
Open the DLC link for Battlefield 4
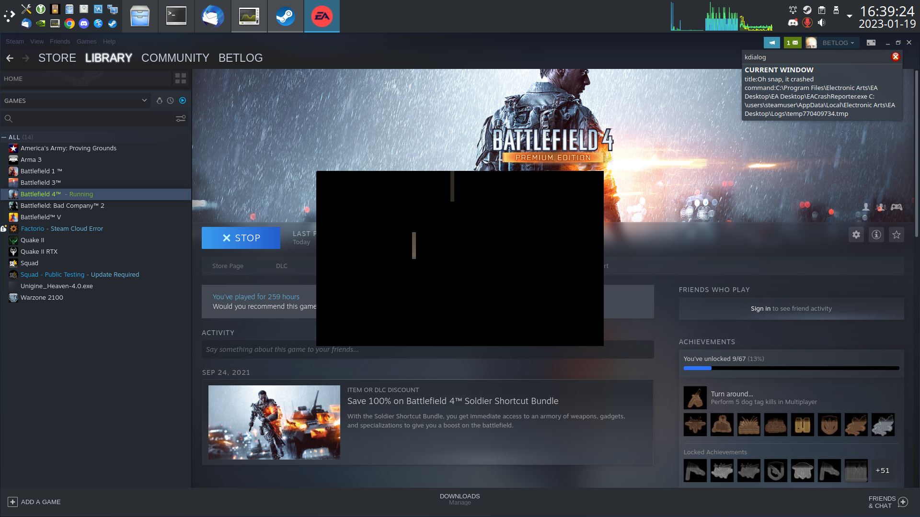tap(282, 266)
